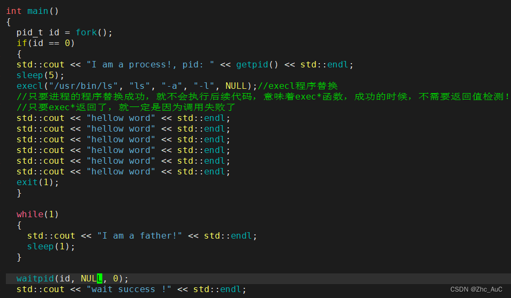Click the 'I am a father!' string

[139, 236]
